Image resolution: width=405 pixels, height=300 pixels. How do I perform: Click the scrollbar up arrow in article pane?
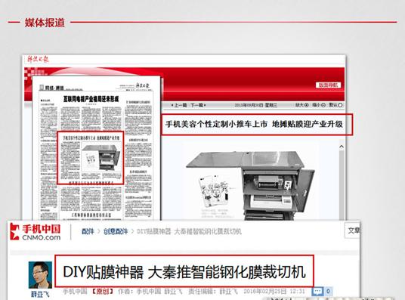tap(342, 147)
